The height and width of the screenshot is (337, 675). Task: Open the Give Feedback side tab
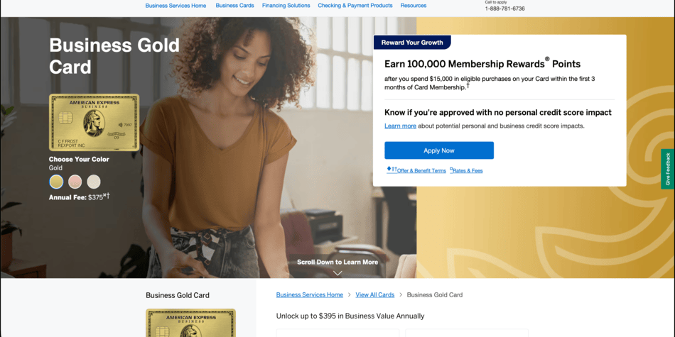click(668, 169)
